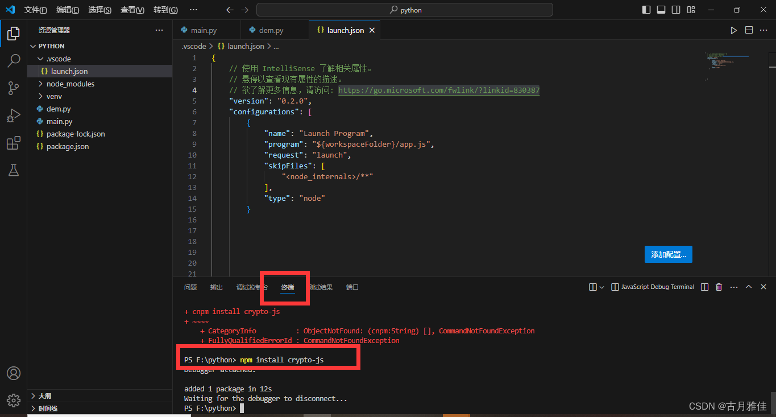The width and height of the screenshot is (776, 417).
Task: Open the Source Control view
Action: click(x=13, y=88)
